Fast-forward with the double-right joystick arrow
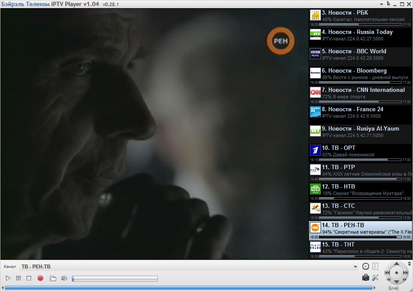 point(404,280)
